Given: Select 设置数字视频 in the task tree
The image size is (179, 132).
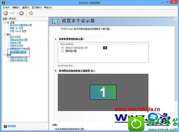Looking at the screenshot, I should pos(16,46).
